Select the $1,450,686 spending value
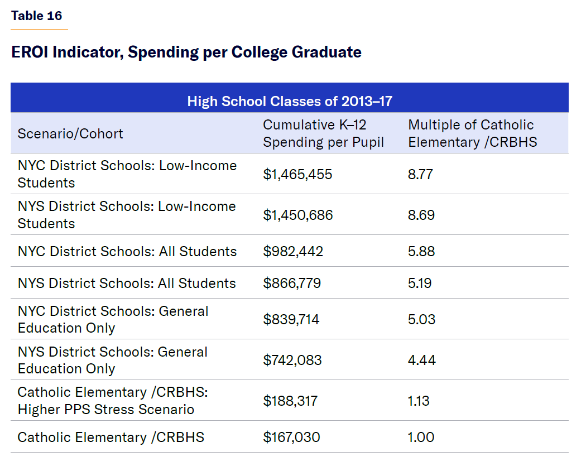Image resolution: width=586 pixels, height=466 pixels. [298, 215]
